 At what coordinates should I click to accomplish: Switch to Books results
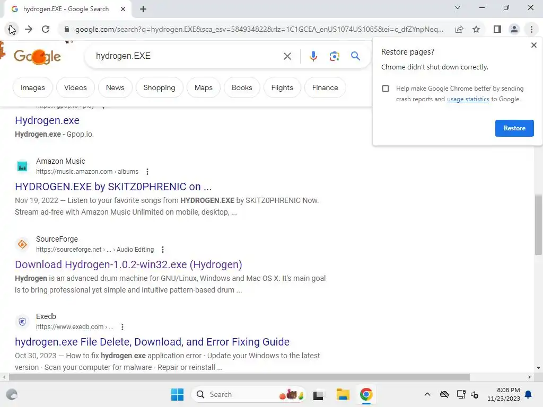click(x=242, y=88)
